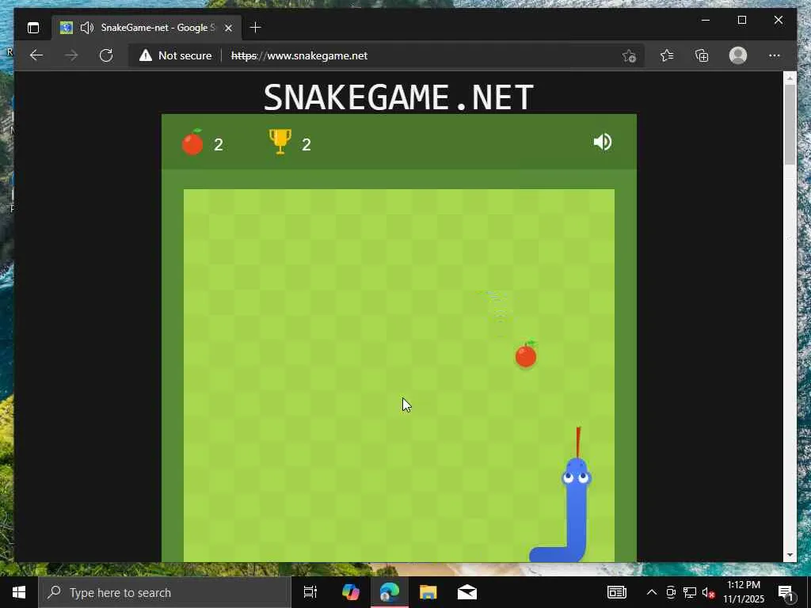
Task: Open the notification center
Action: pyautogui.click(x=786, y=592)
